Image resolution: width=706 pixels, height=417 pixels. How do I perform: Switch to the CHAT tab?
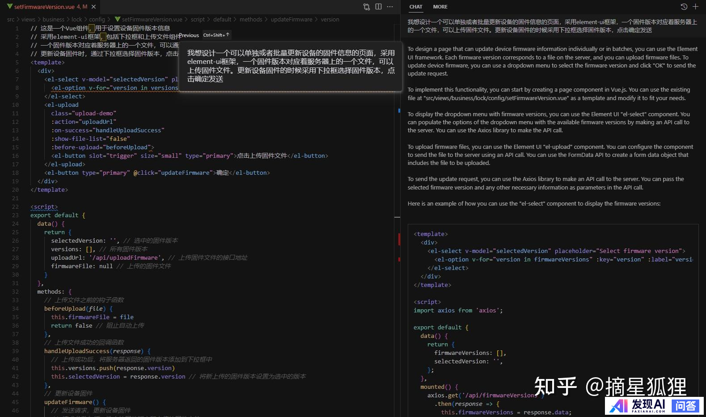click(x=415, y=7)
